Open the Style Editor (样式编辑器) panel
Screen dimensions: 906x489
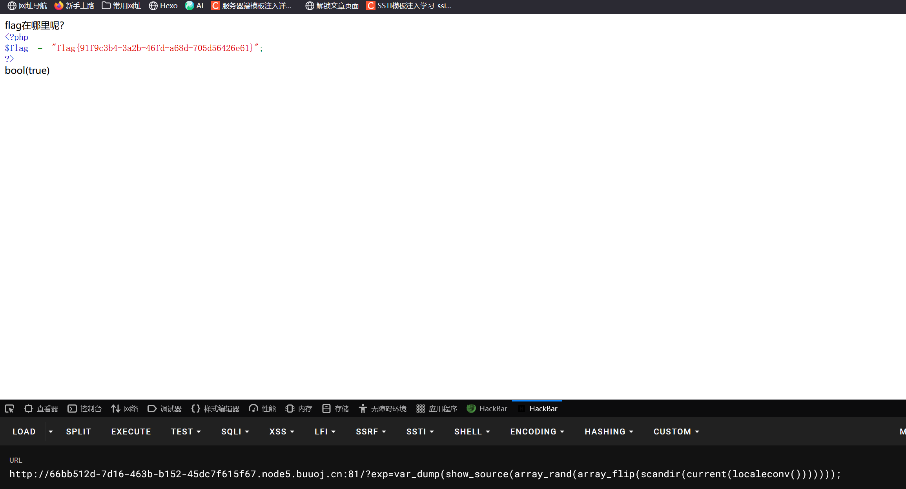click(x=215, y=409)
